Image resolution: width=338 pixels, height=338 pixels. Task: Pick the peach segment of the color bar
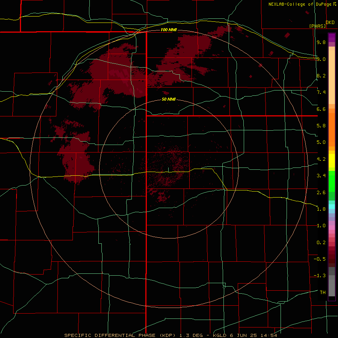[x=332, y=75]
